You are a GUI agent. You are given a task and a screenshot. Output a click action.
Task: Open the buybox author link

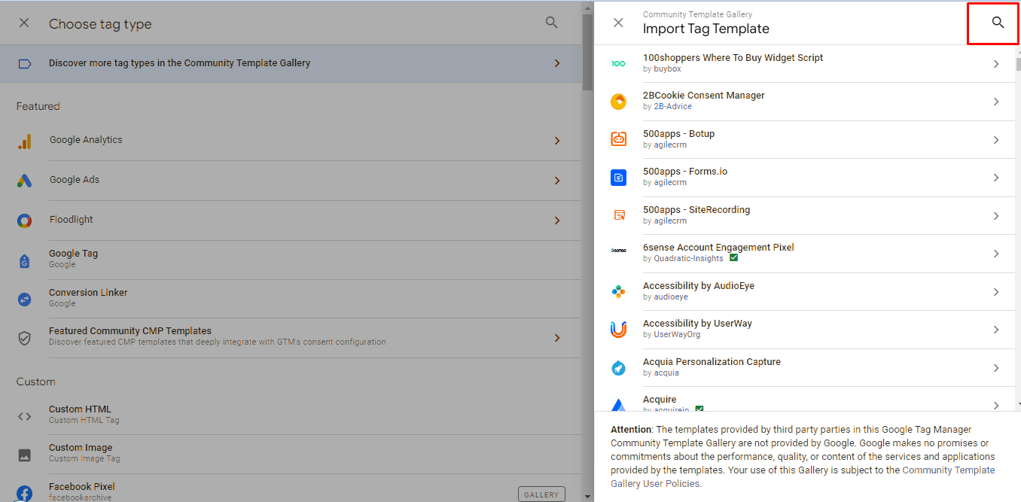point(667,69)
